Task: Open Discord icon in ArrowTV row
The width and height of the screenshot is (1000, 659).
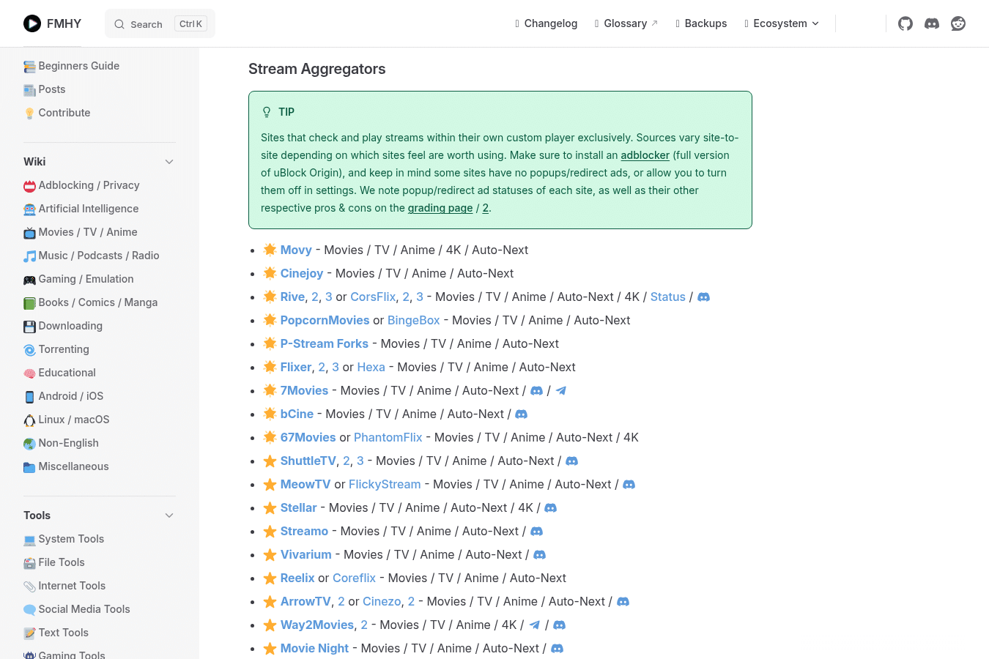Action: pos(623,602)
